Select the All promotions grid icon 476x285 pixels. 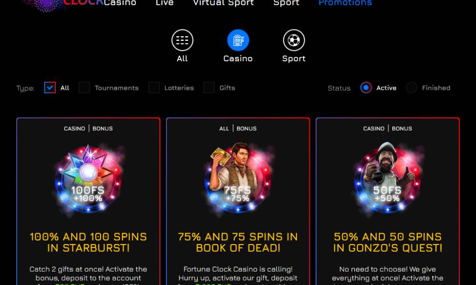(x=182, y=40)
